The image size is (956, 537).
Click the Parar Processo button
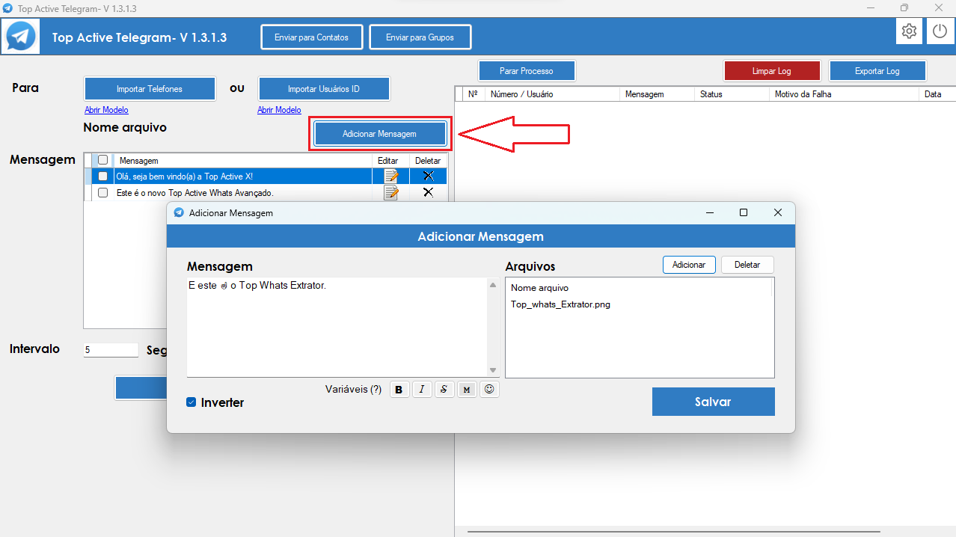pyautogui.click(x=527, y=71)
